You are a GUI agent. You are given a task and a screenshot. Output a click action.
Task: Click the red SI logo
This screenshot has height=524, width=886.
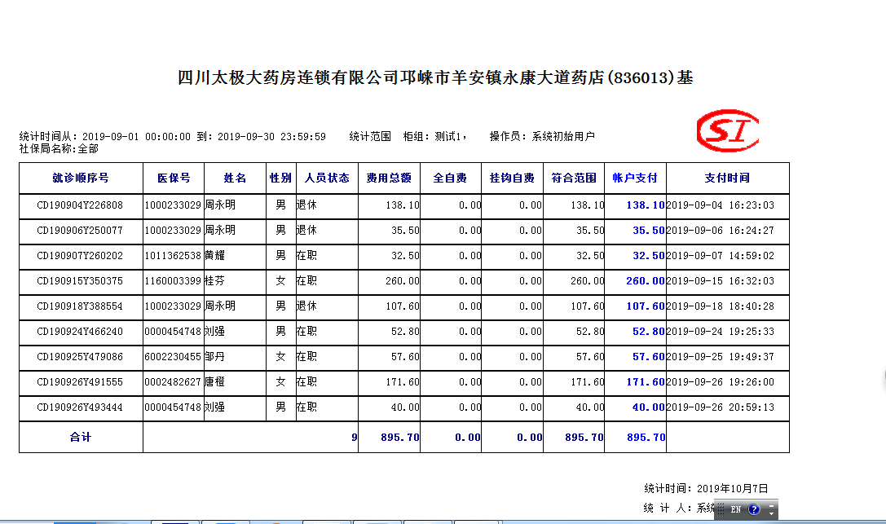click(728, 130)
